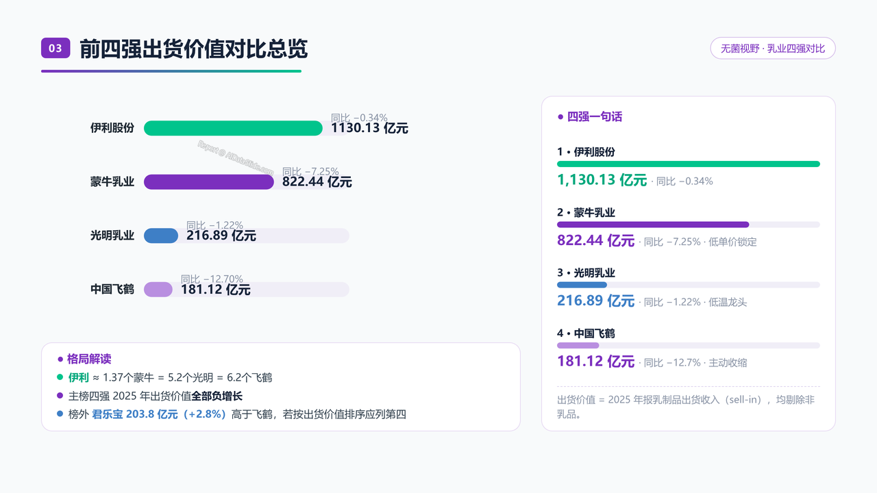The image size is (877, 493).
Task: Click the blue bullet before 榜外 line
Action: [x=60, y=414]
